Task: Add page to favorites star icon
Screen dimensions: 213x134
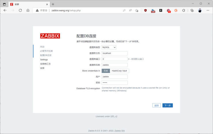Action: [x=137, y=10]
